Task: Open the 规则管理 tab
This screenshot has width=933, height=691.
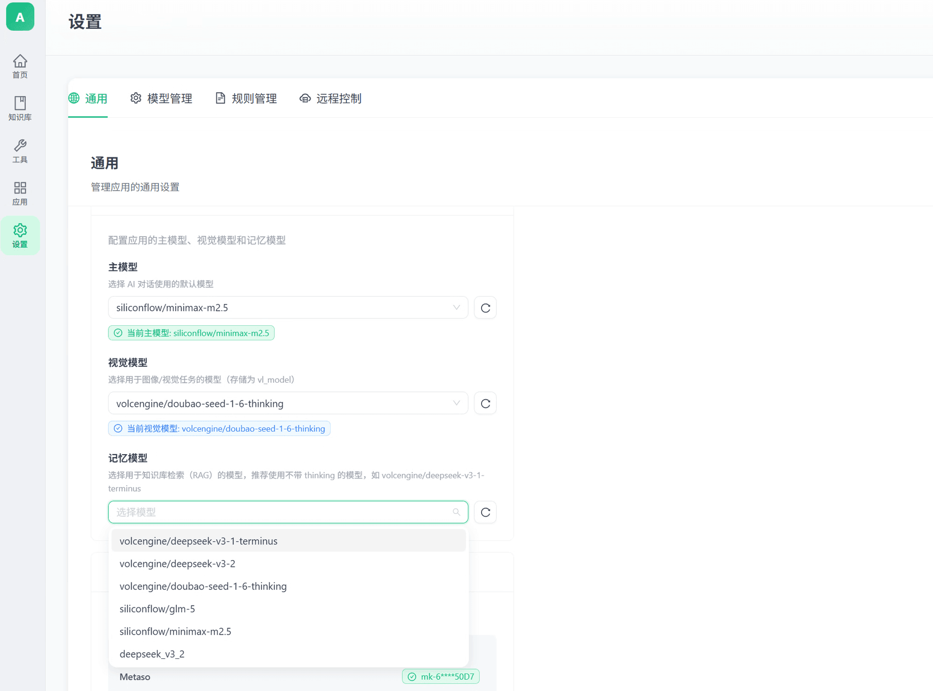Action: (x=246, y=98)
